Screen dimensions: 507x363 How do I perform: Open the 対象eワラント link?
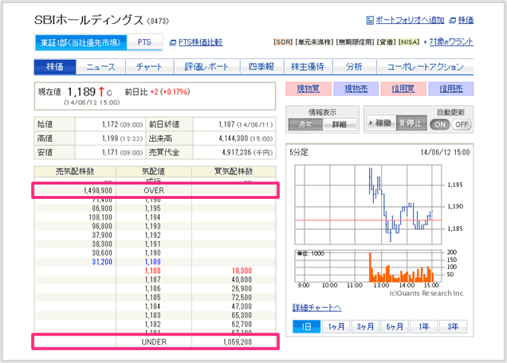tap(451, 41)
